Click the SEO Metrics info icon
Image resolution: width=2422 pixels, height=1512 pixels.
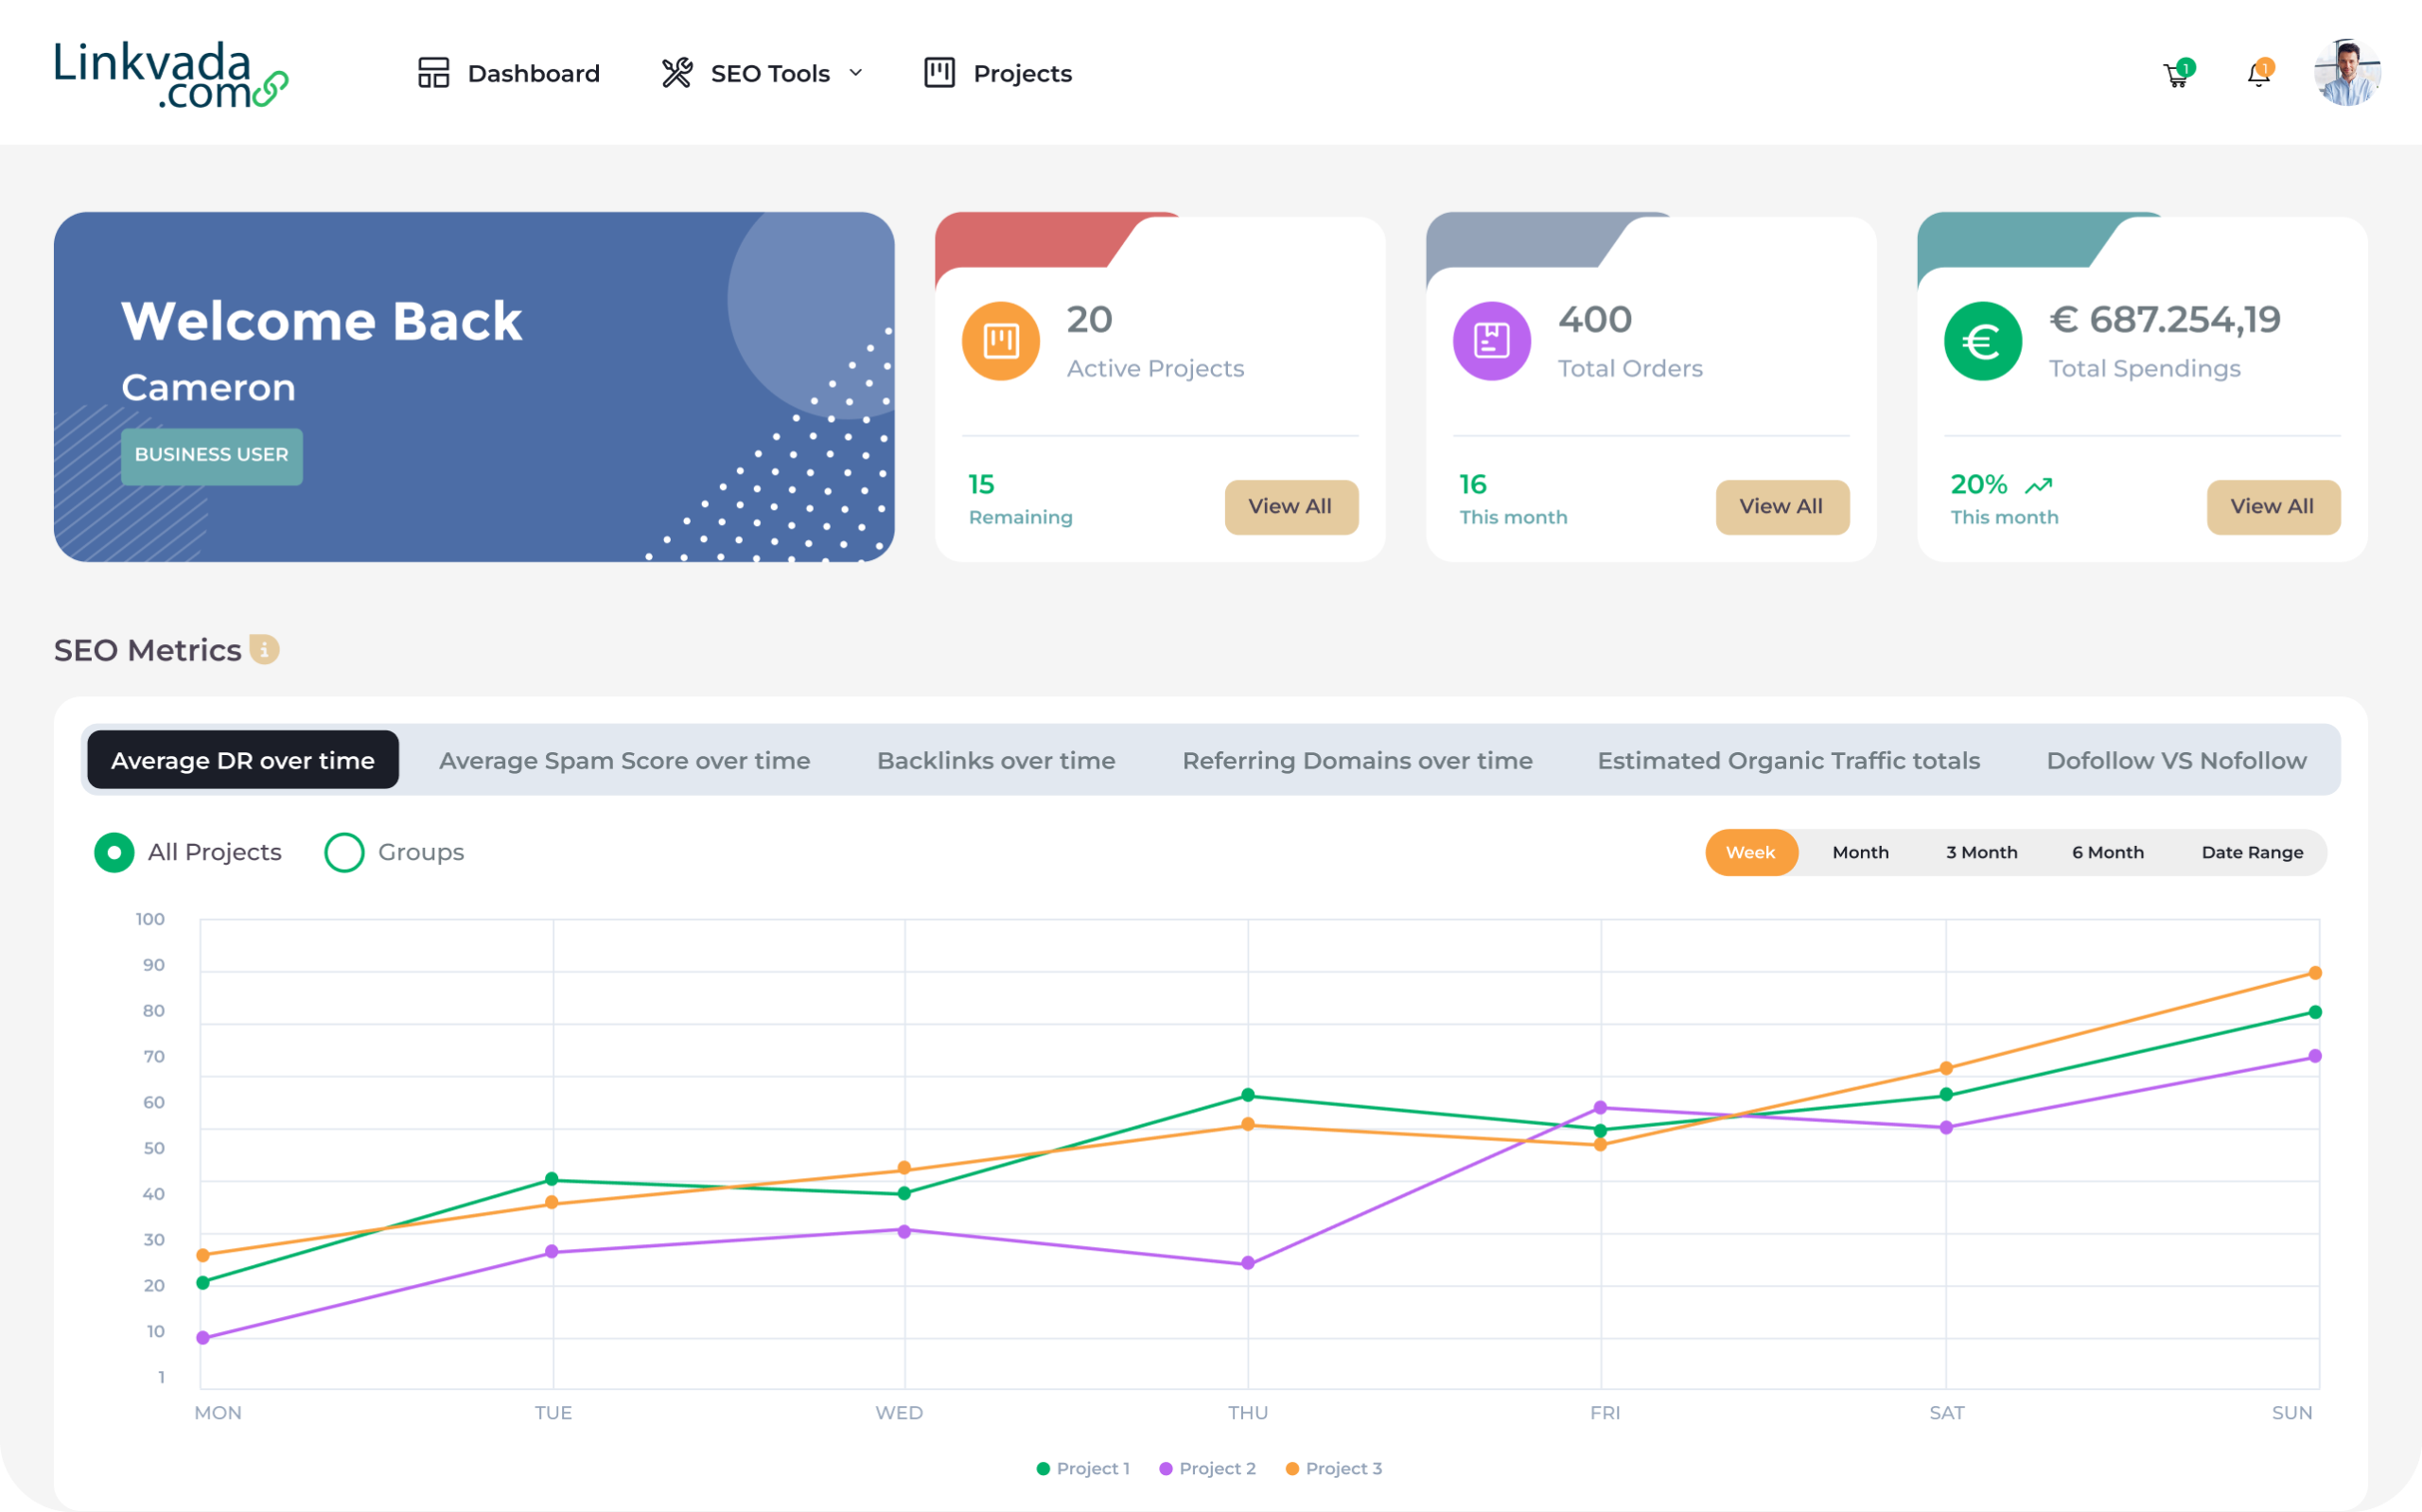click(x=263, y=649)
